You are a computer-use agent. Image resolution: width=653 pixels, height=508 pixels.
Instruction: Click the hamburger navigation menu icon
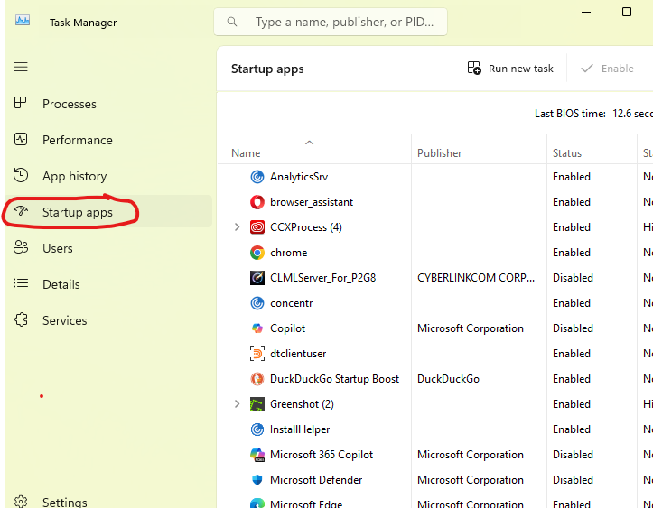point(21,67)
